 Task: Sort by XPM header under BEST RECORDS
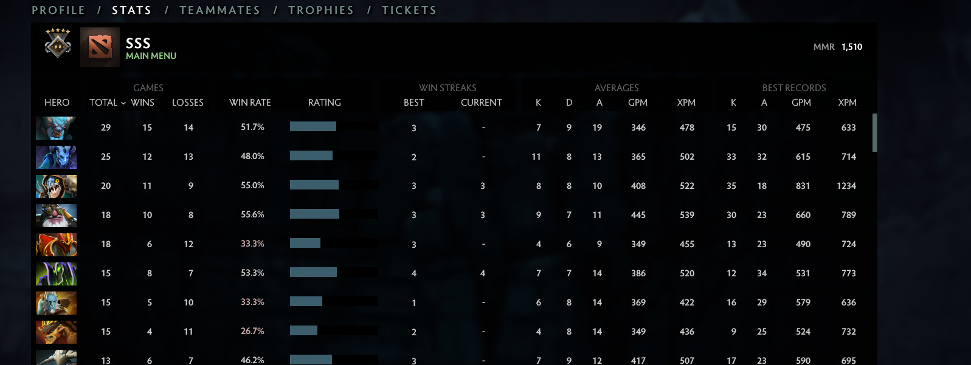coord(848,103)
